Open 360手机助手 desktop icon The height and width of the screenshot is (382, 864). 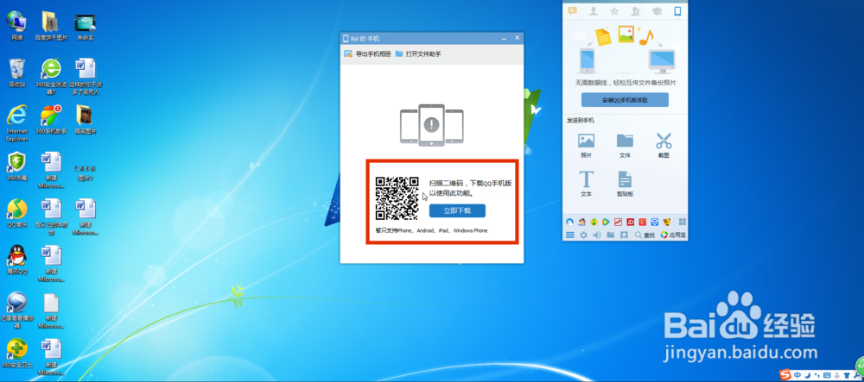click(51, 120)
